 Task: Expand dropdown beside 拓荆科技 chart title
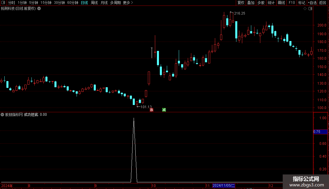(x=39, y=9)
